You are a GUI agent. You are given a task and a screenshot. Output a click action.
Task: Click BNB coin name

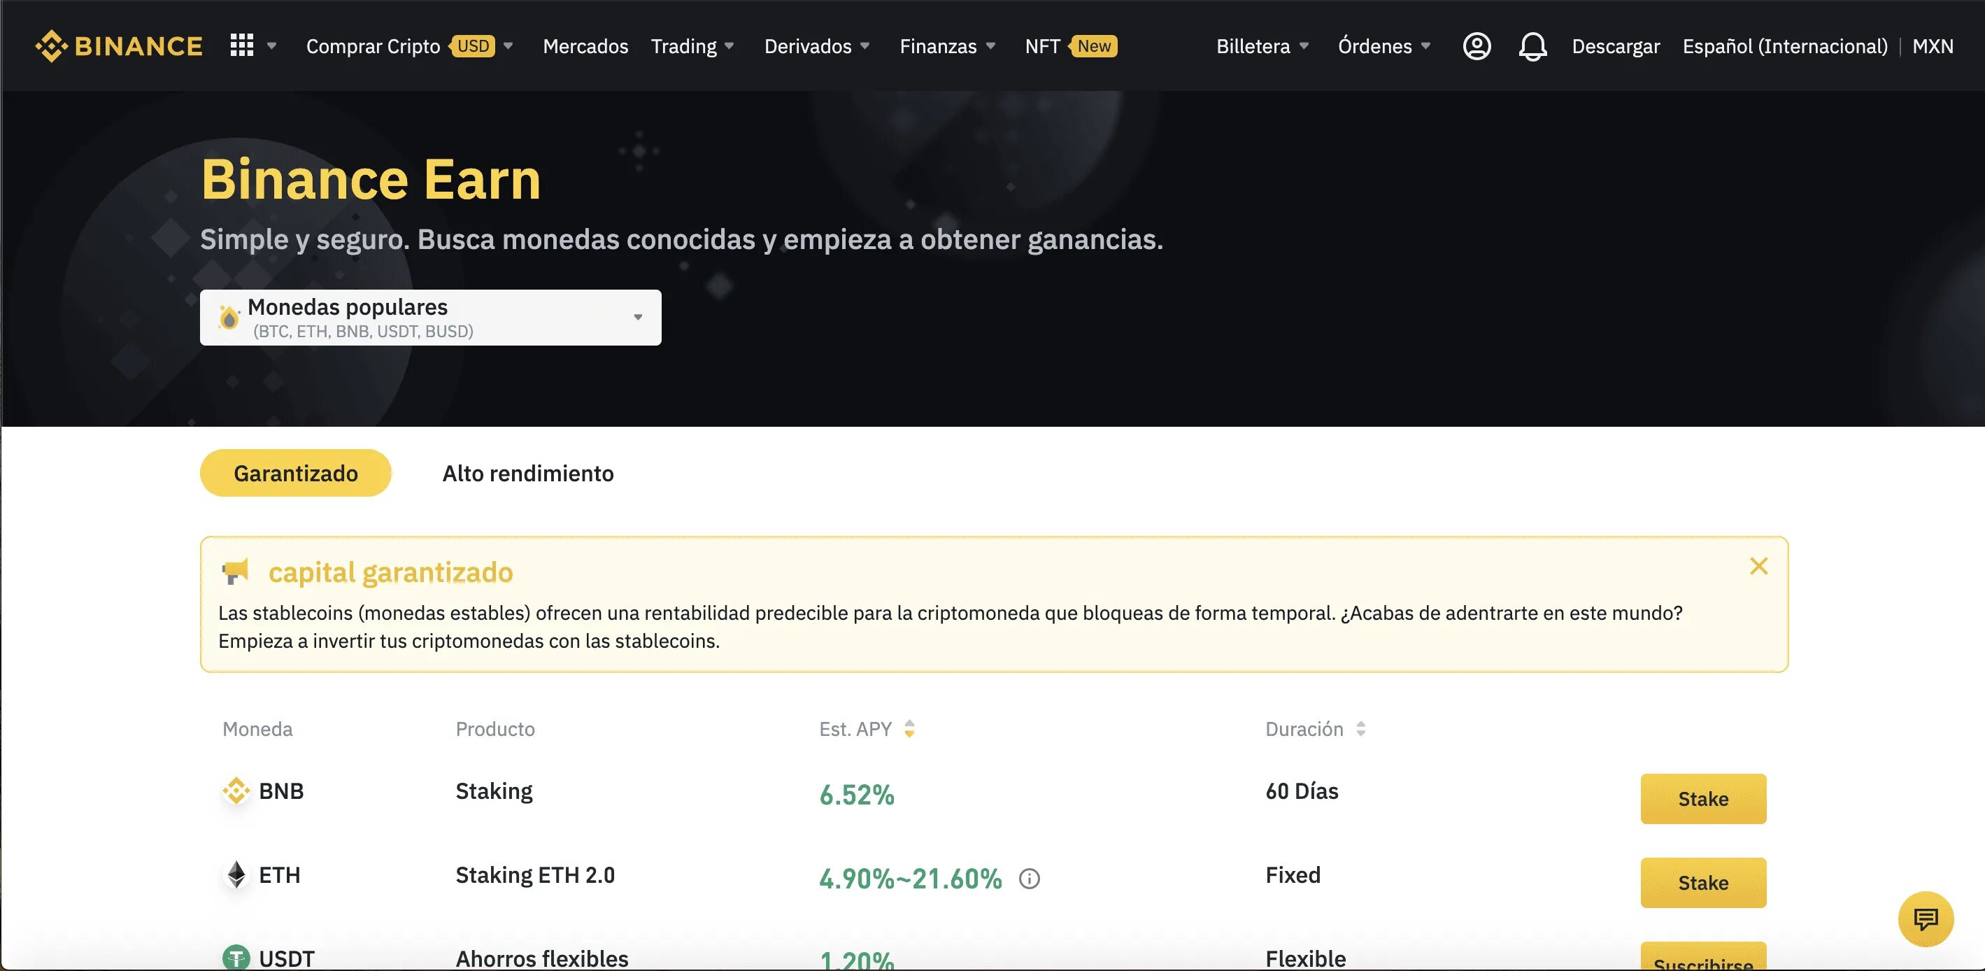point(281,791)
